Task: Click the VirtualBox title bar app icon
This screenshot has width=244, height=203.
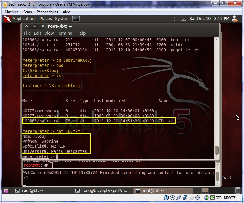Action: coord(5,4)
